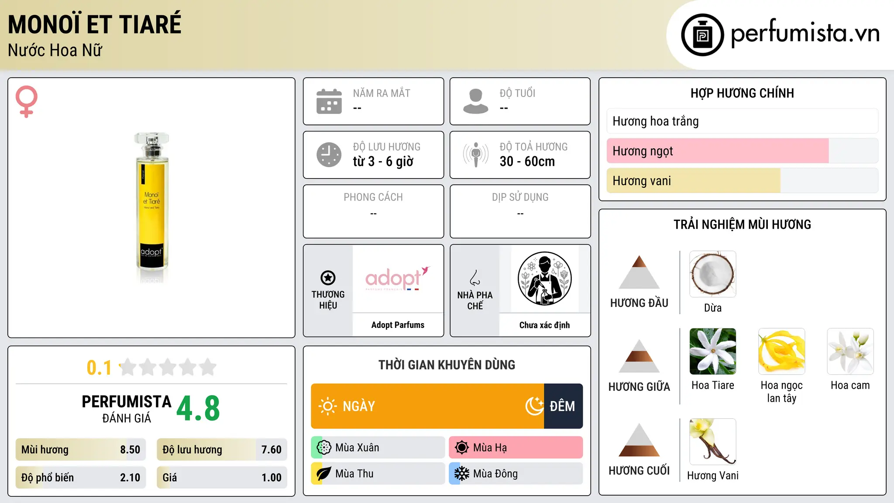Select the Ngày daytime bar
This screenshot has width=894, height=503.
point(427,406)
